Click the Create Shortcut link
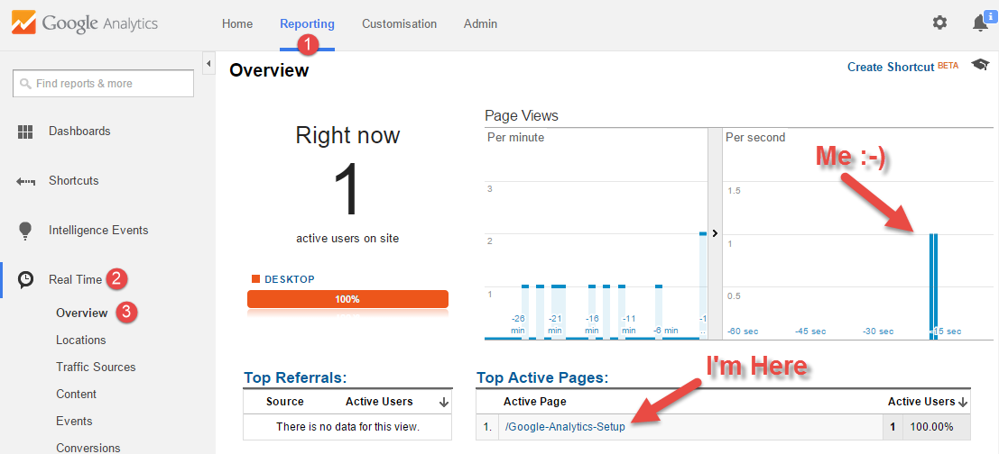This screenshot has width=999, height=454. pyautogui.click(x=891, y=67)
